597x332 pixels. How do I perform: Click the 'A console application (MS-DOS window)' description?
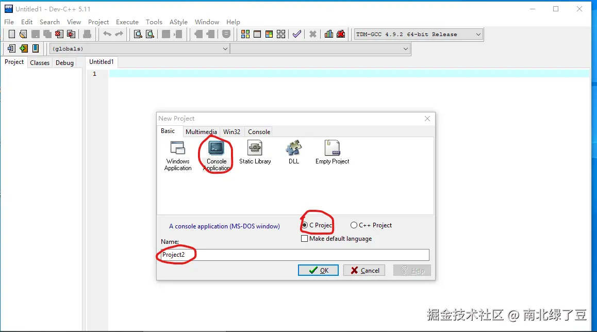click(x=224, y=226)
